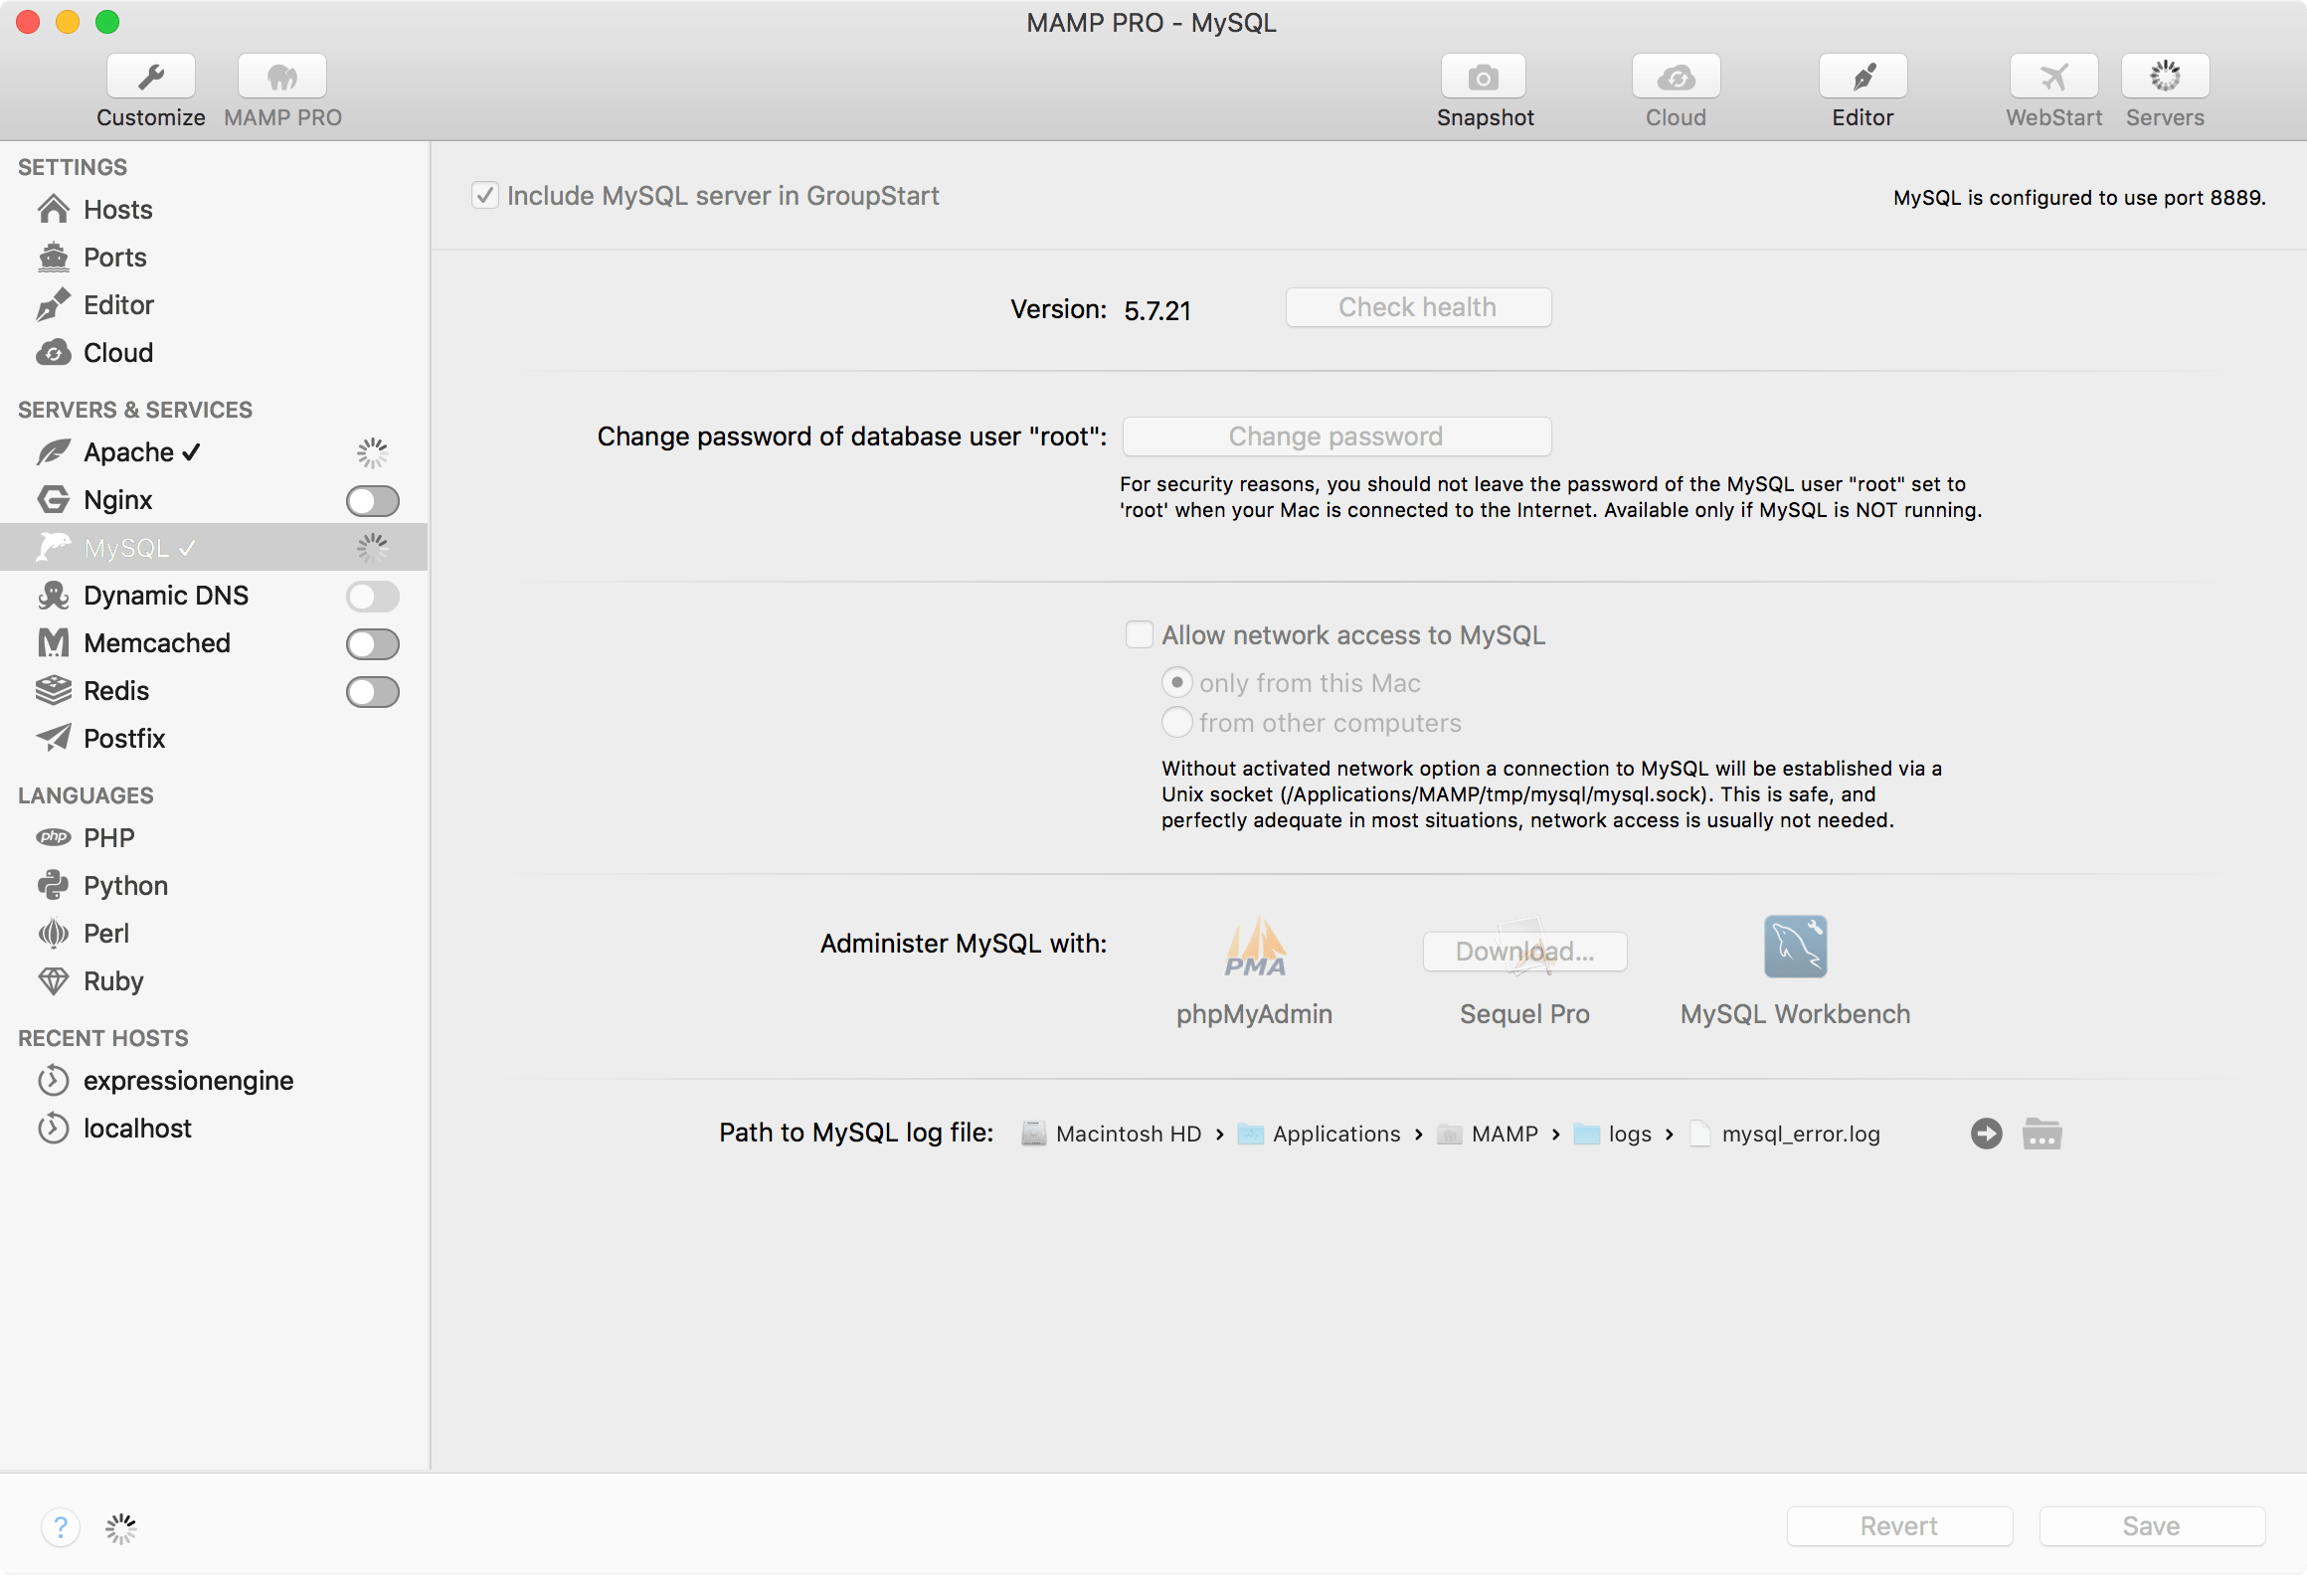Click the Sequel Pro Download button
The image size is (2307, 1575).
[1524, 952]
